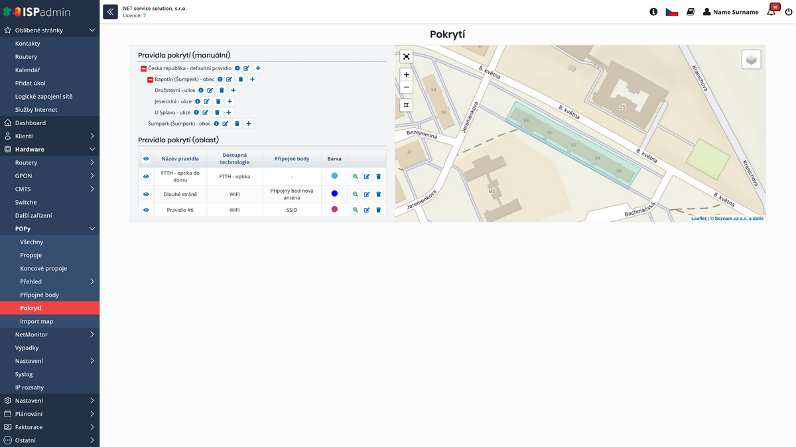Edit the Dlouhé stráně area rule

367,195
